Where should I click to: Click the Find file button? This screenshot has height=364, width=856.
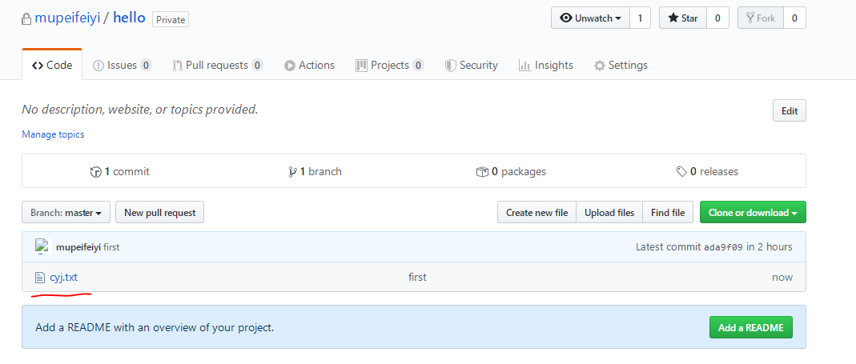(668, 212)
